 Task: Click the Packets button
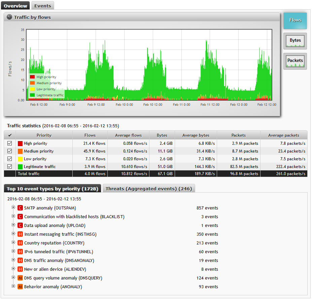[295, 61]
